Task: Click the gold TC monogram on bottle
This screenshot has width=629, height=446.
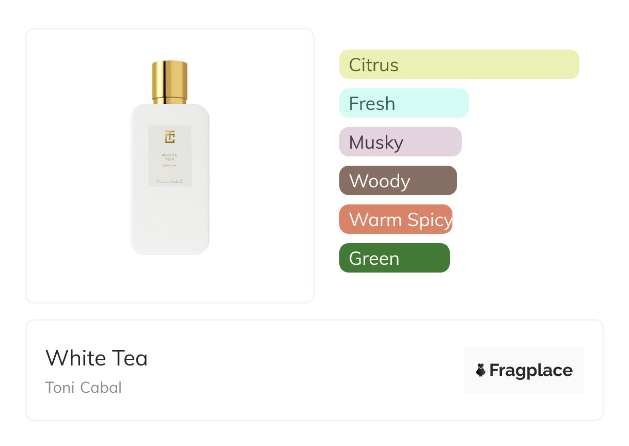Action: point(170,137)
